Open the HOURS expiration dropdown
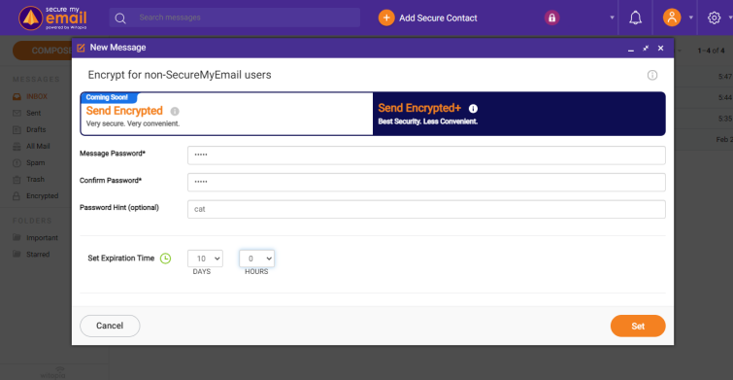 tap(256, 259)
